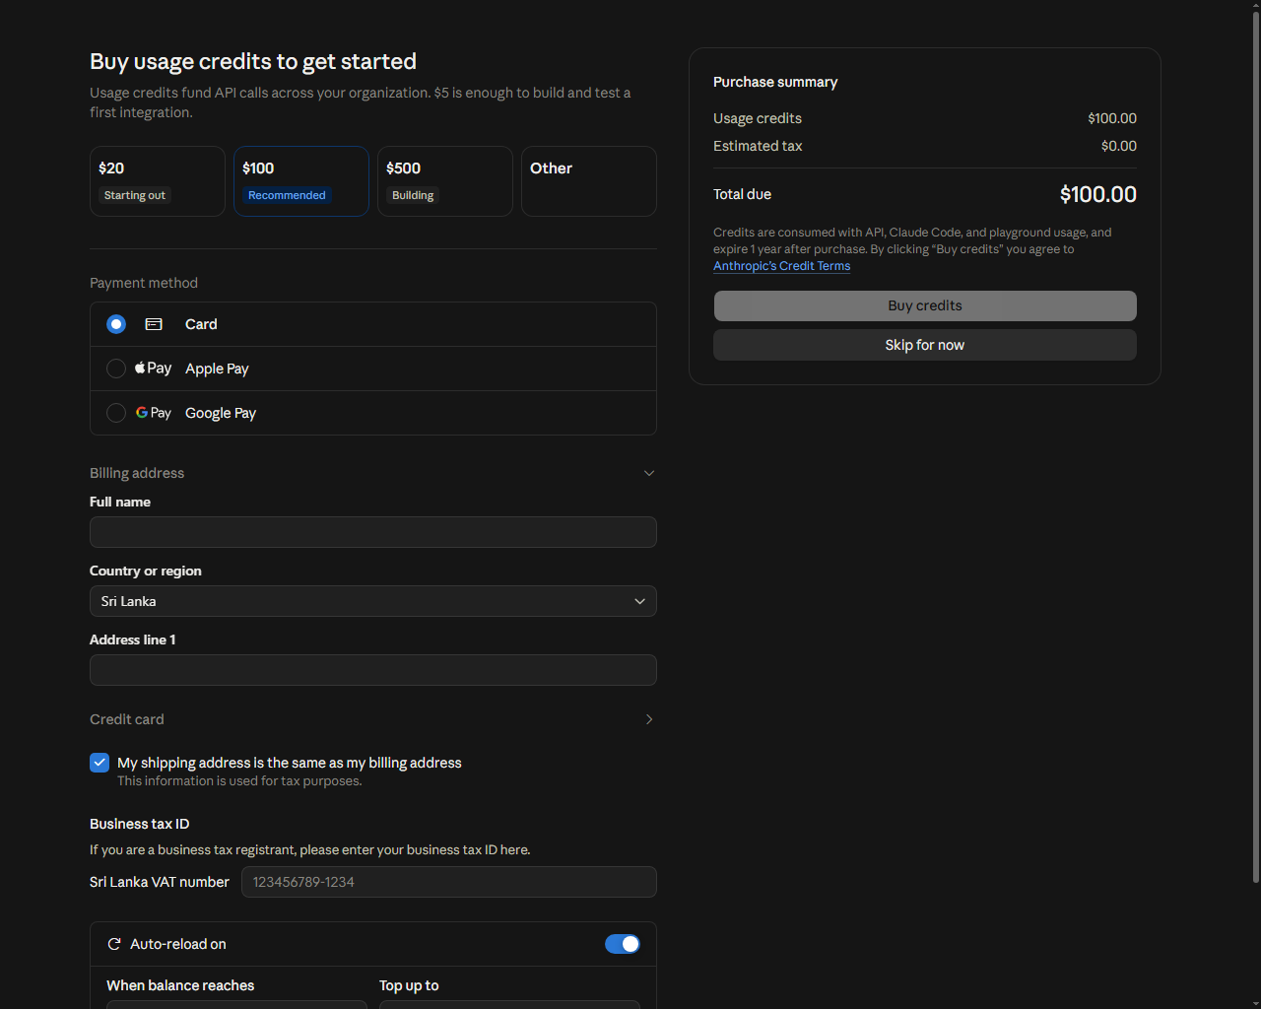Select the $500 Building amount option
1261x1009 pixels.
point(445,181)
